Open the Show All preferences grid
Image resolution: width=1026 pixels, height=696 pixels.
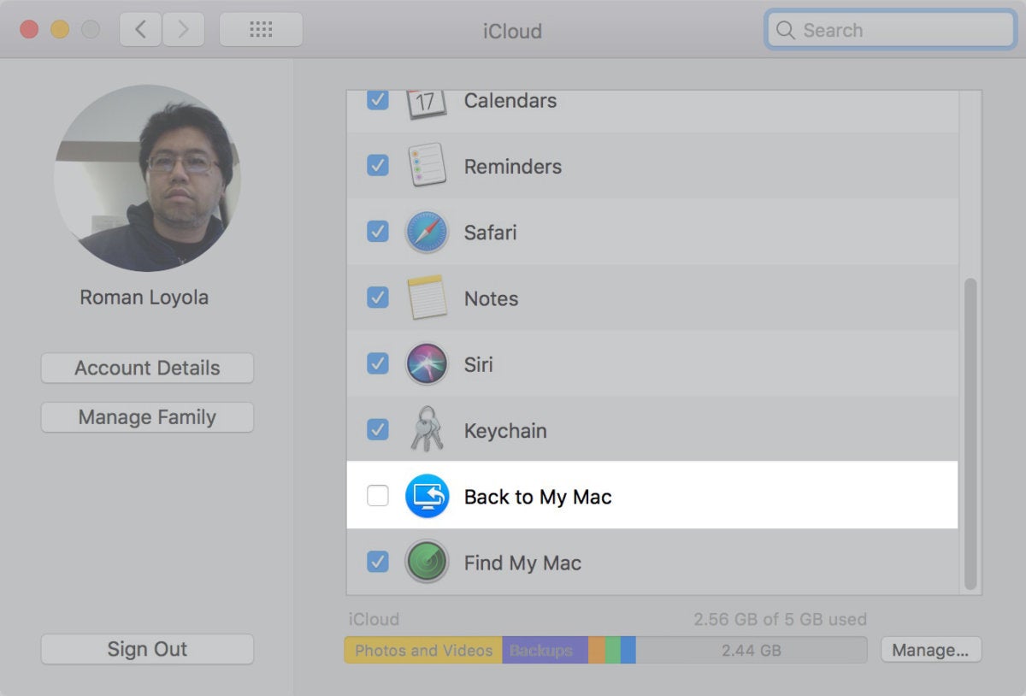click(x=261, y=28)
